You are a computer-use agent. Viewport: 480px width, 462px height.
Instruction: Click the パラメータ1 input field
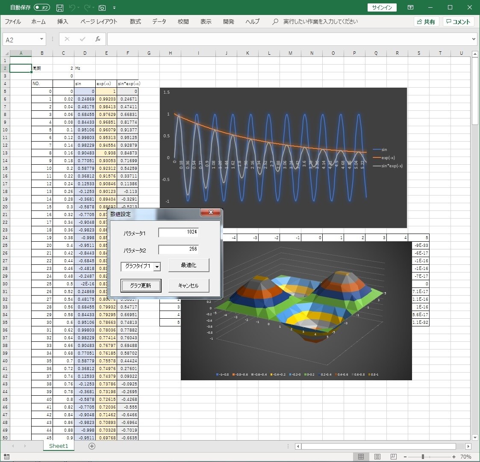click(179, 232)
